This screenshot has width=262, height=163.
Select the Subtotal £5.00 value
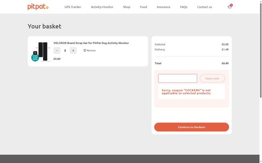point(225,44)
